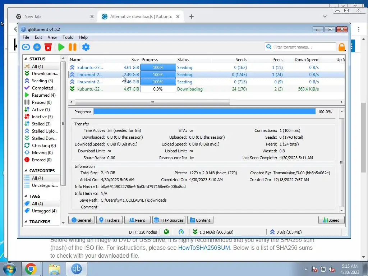Screen dimensions: 368x276
Task: Select the Downloading status filter
Action: [x=42, y=74]
